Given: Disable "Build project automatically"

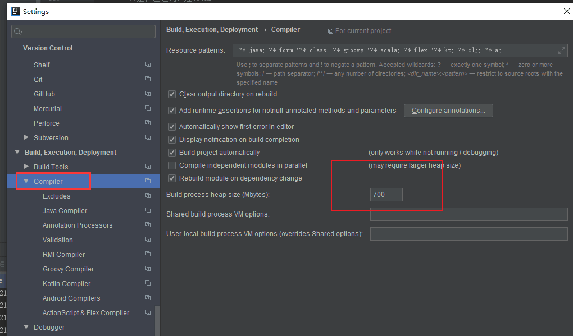Looking at the screenshot, I should (x=172, y=152).
